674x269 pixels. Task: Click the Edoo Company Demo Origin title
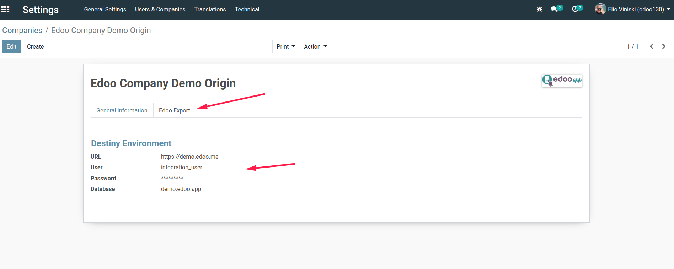point(163,83)
